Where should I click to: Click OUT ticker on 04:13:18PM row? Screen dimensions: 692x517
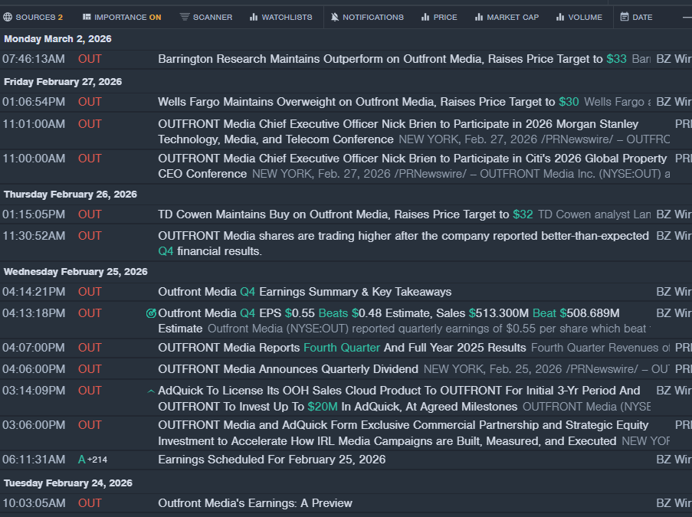click(x=90, y=313)
